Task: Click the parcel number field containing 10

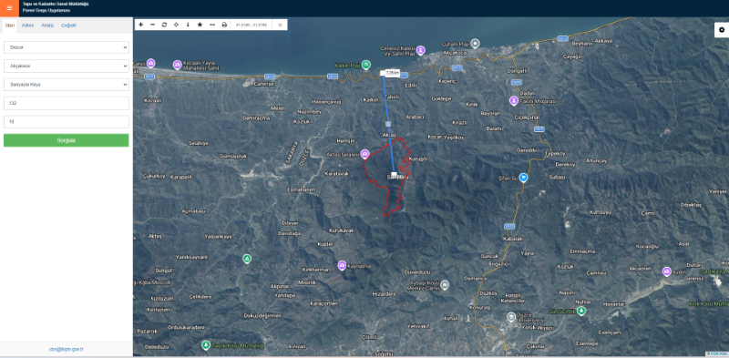Action: [66, 122]
